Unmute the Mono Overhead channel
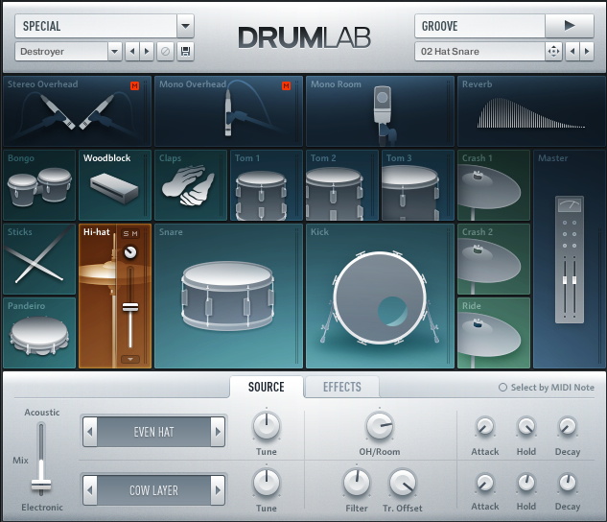The height and width of the screenshot is (522, 607). coord(286,86)
